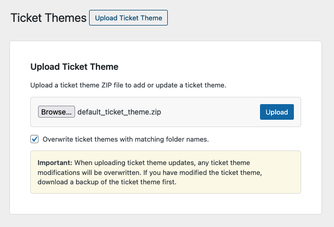Click the blue Upload button
The image size is (334, 227).
[277, 112]
